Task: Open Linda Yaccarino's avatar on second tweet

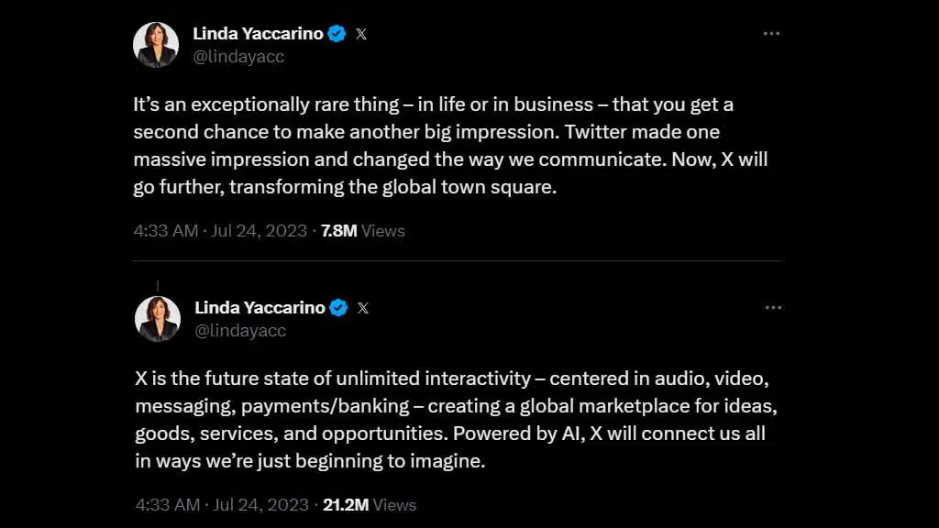Action: (x=158, y=318)
